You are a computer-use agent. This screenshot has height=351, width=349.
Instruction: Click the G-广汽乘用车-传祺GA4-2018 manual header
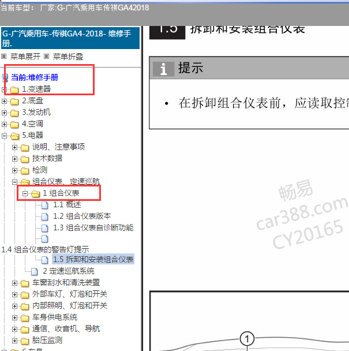[x=70, y=38]
